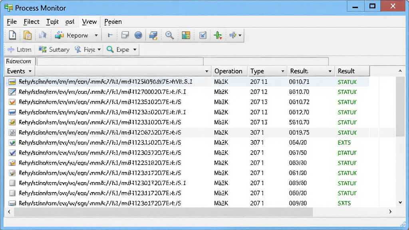Click the Expe search button
The width and height of the screenshot is (409, 230).
tap(118, 49)
